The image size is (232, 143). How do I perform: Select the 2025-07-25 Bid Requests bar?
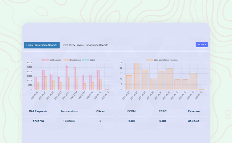[x=35, y=83]
